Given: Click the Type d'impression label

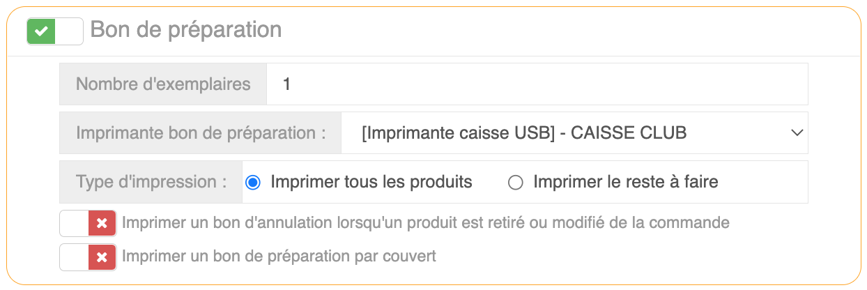Looking at the screenshot, I should [x=151, y=183].
